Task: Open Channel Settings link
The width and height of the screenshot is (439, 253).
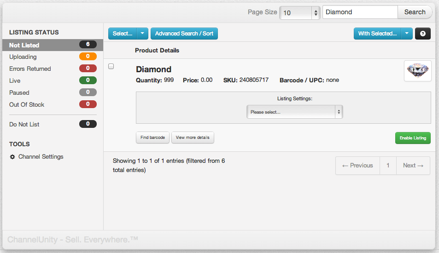Action: click(x=41, y=157)
